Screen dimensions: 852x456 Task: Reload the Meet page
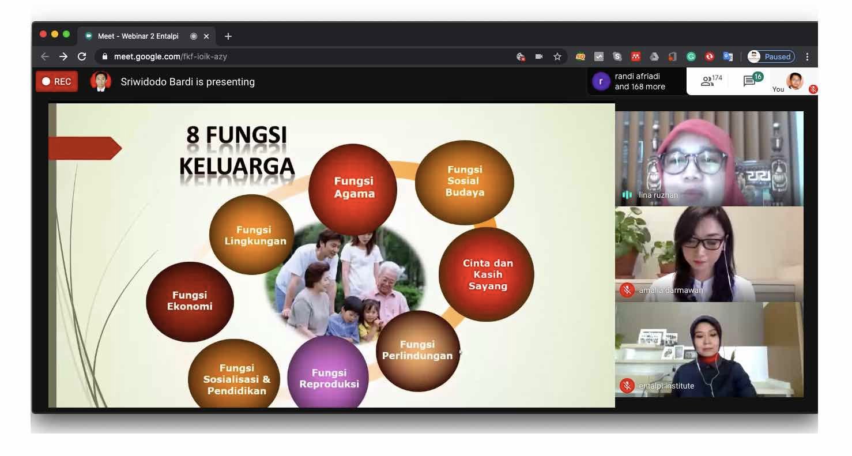tap(82, 56)
